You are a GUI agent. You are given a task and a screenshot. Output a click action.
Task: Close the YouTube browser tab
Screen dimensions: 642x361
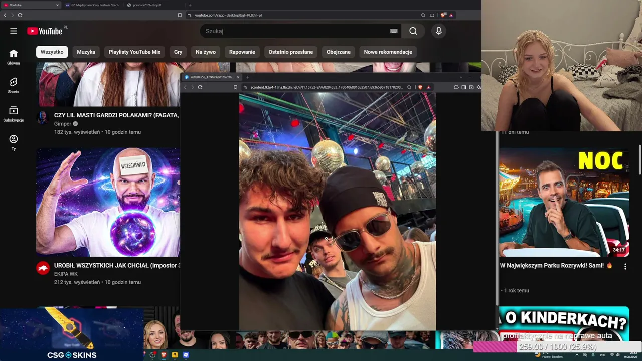point(57,5)
